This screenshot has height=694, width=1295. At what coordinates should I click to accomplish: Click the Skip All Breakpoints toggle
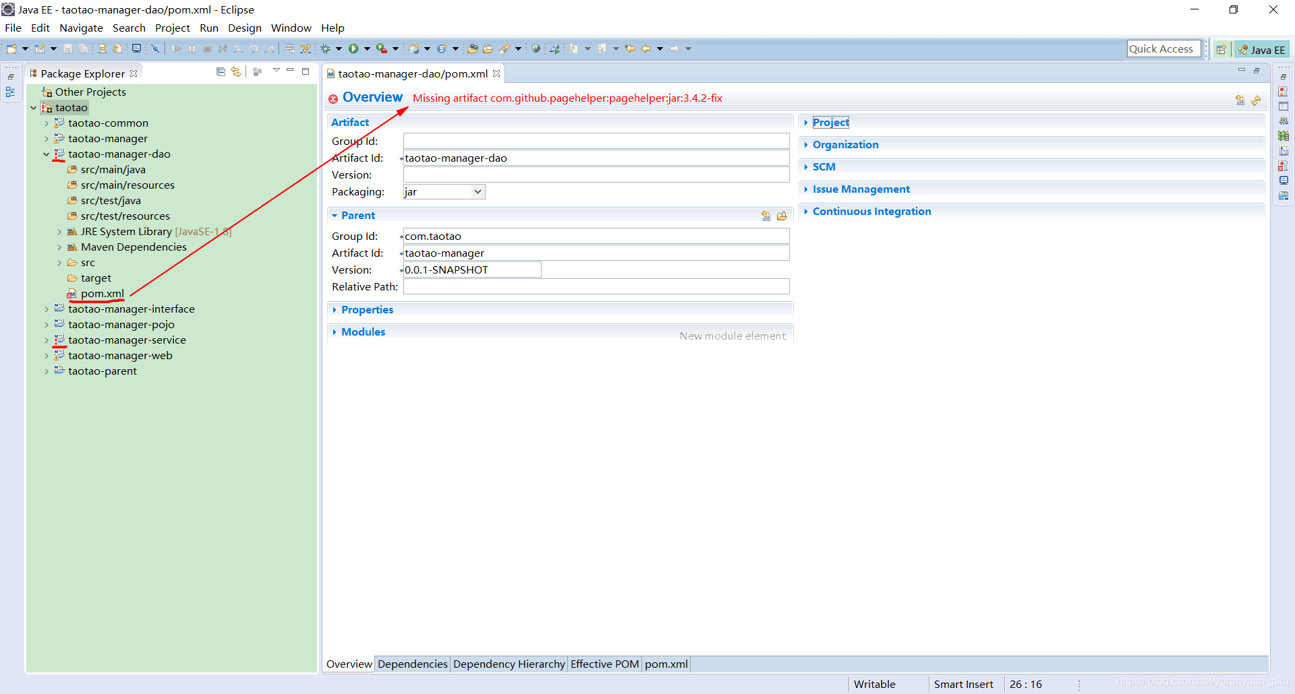tap(155, 49)
